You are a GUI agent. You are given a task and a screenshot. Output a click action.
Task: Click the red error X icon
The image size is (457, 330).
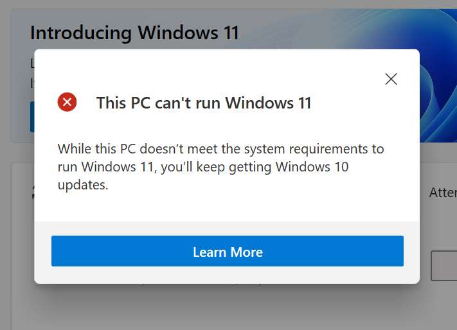[67, 102]
